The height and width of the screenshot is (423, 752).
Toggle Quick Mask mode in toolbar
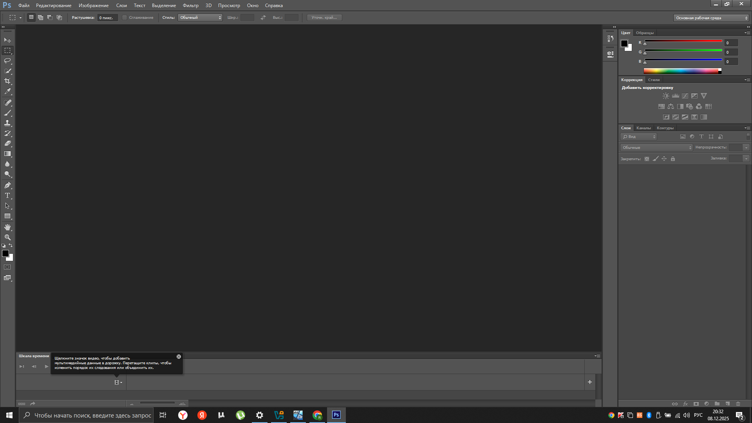pos(7,267)
